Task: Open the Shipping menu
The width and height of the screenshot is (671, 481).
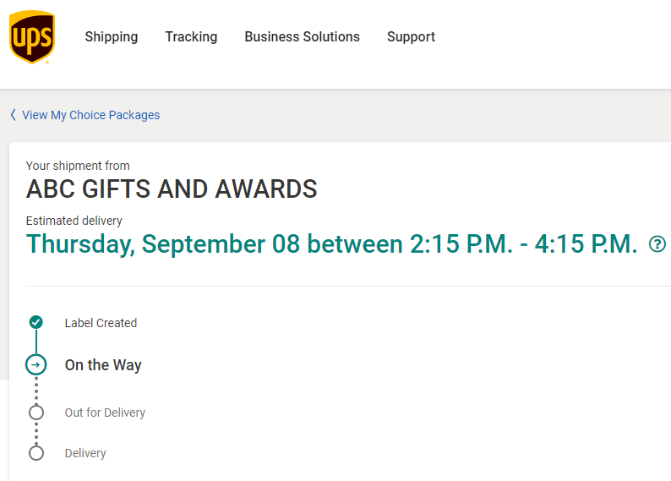Action: pyautogui.click(x=112, y=37)
